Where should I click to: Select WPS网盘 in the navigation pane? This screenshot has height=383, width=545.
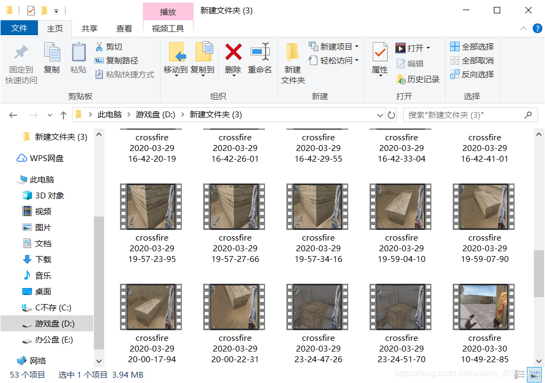[x=46, y=158]
